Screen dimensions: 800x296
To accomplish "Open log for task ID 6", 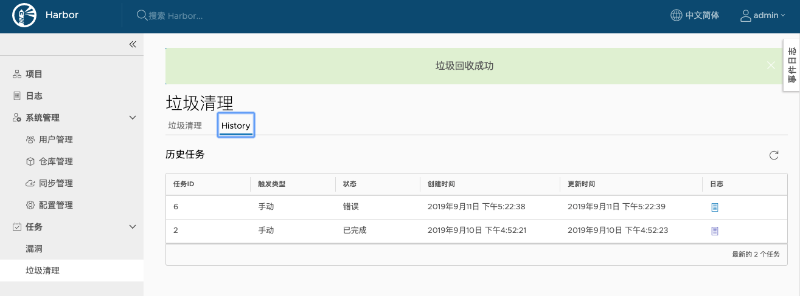I will point(715,207).
